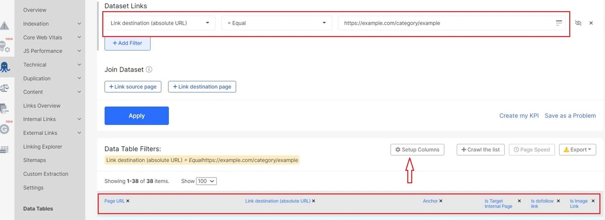Click the Join Dataset info icon
This screenshot has width=605, height=220.
coord(149,70)
